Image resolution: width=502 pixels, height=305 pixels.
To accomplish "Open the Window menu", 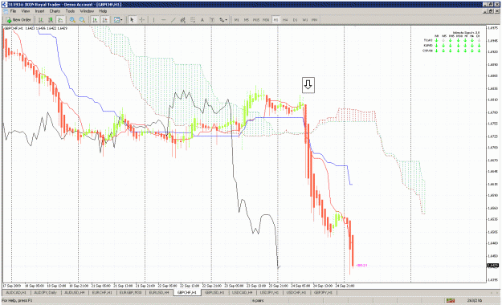I will tap(87, 11).
